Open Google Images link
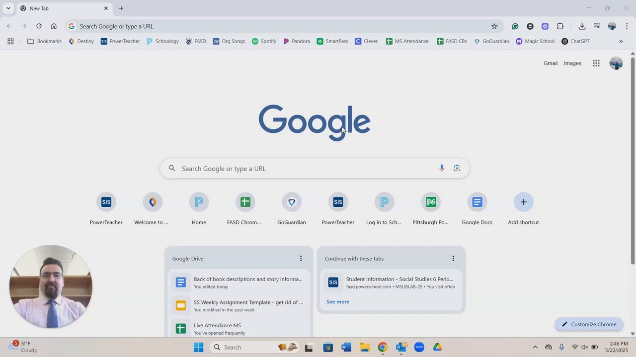Screen dimensions: 636x357 tap(572, 63)
